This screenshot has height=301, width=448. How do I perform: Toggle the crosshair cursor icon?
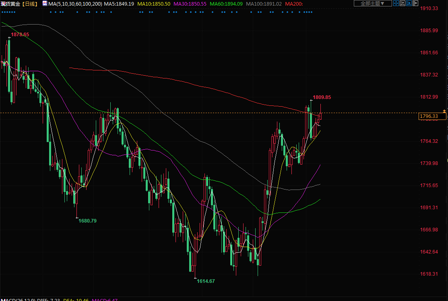[x=396, y=4]
